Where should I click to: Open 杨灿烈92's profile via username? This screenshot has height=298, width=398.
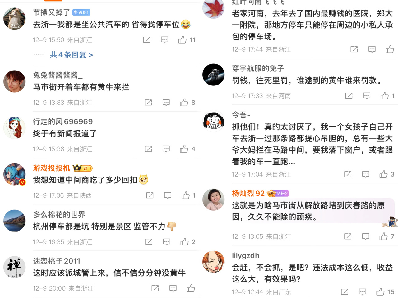pos(248,193)
